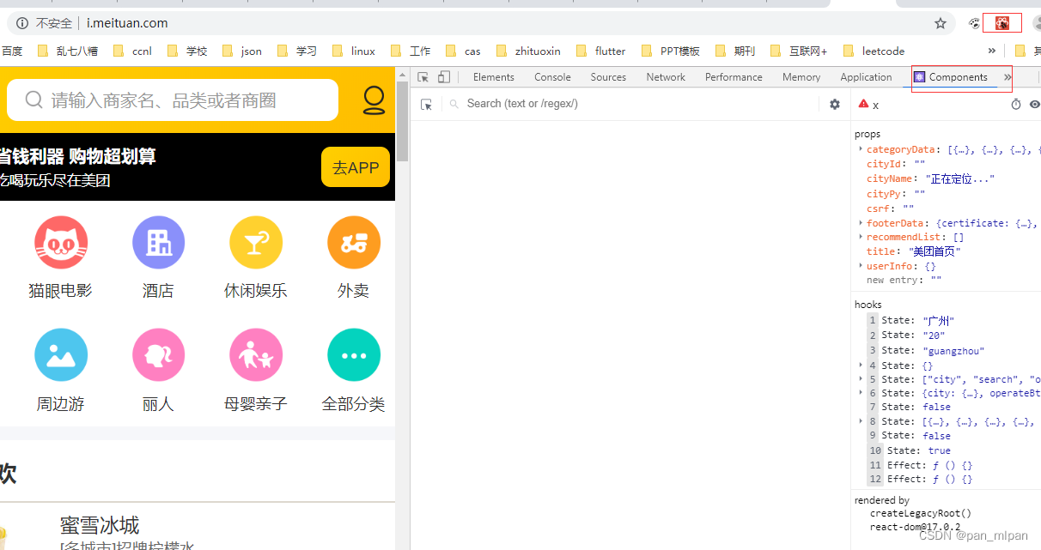Bookmark this page with the star icon
Viewport: 1041px width, 550px height.
point(941,23)
